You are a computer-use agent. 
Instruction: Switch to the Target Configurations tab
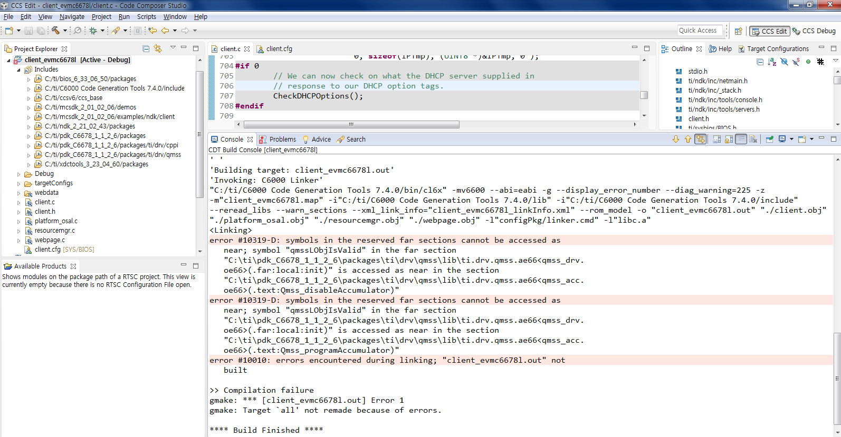pos(773,48)
